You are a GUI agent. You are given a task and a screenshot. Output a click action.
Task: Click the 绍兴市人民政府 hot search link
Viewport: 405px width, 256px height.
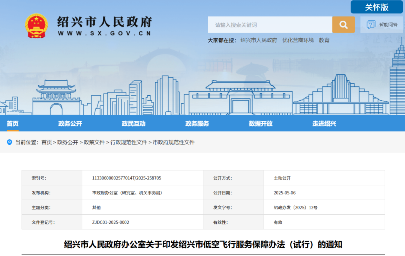click(258, 40)
